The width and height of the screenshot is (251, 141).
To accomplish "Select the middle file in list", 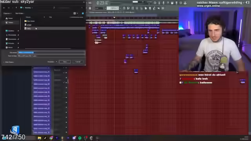I will click(x=28, y=25).
